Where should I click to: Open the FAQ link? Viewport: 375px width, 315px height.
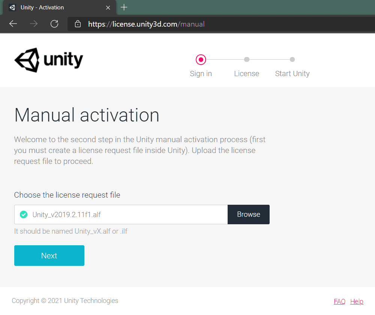click(x=339, y=301)
